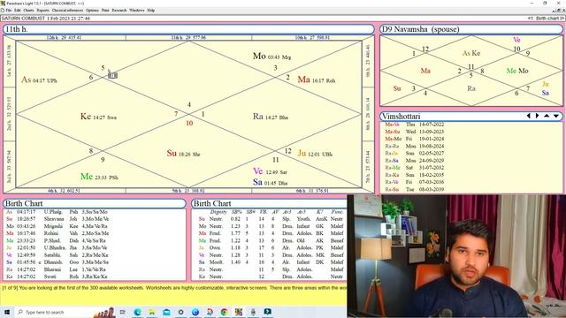Go to previous Vimshottari dasha with left arrow
This screenshot has height=318, width=566.
(529, 116)
